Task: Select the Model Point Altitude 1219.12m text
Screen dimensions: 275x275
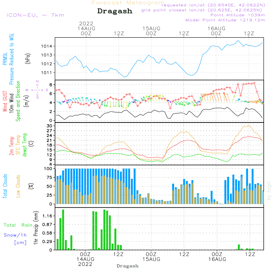Action: 225,20
